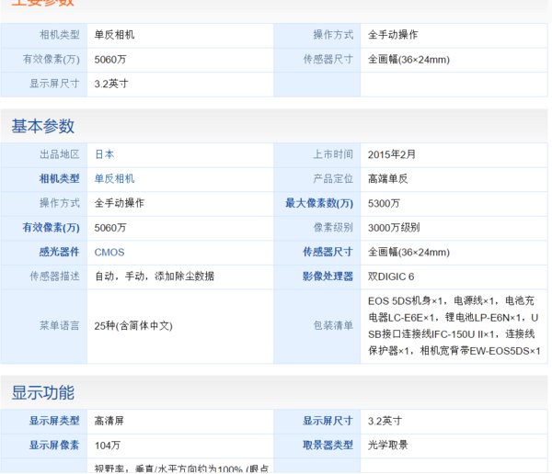Image resolution: width=552 pixels, height=474 pixels.
Task: Click bold 传感器尺寸 label in 基本参数
Action: click(x=328, y=252)
